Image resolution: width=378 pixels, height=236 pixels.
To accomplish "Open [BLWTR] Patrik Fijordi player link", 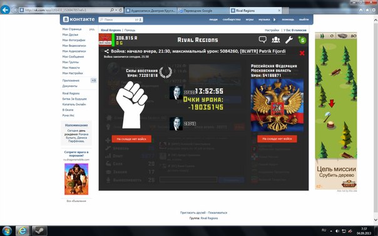I will point(263,51).
